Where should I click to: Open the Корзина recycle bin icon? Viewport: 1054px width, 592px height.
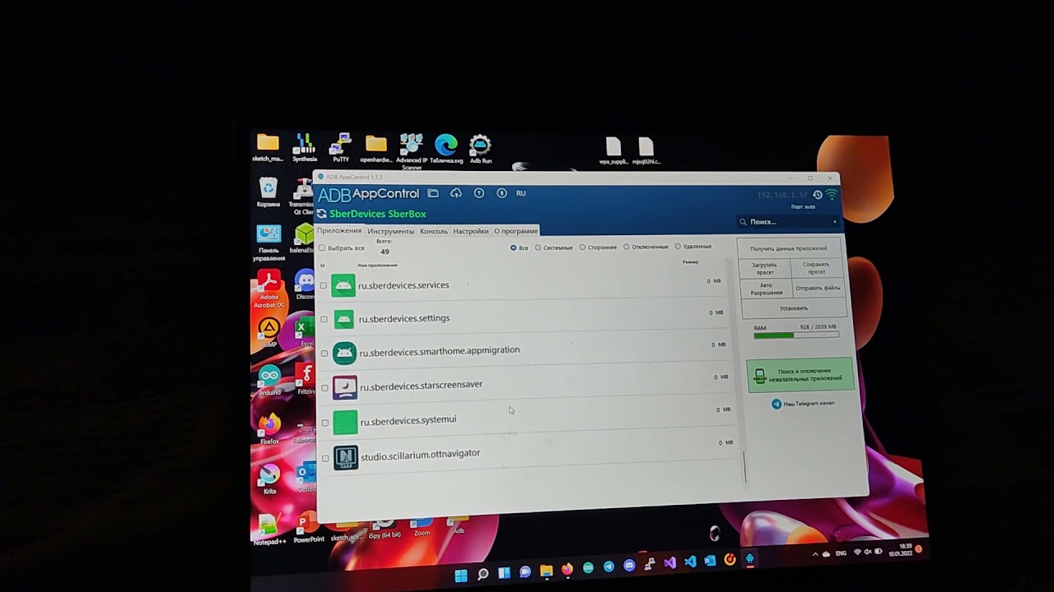[x=268, y=192]
